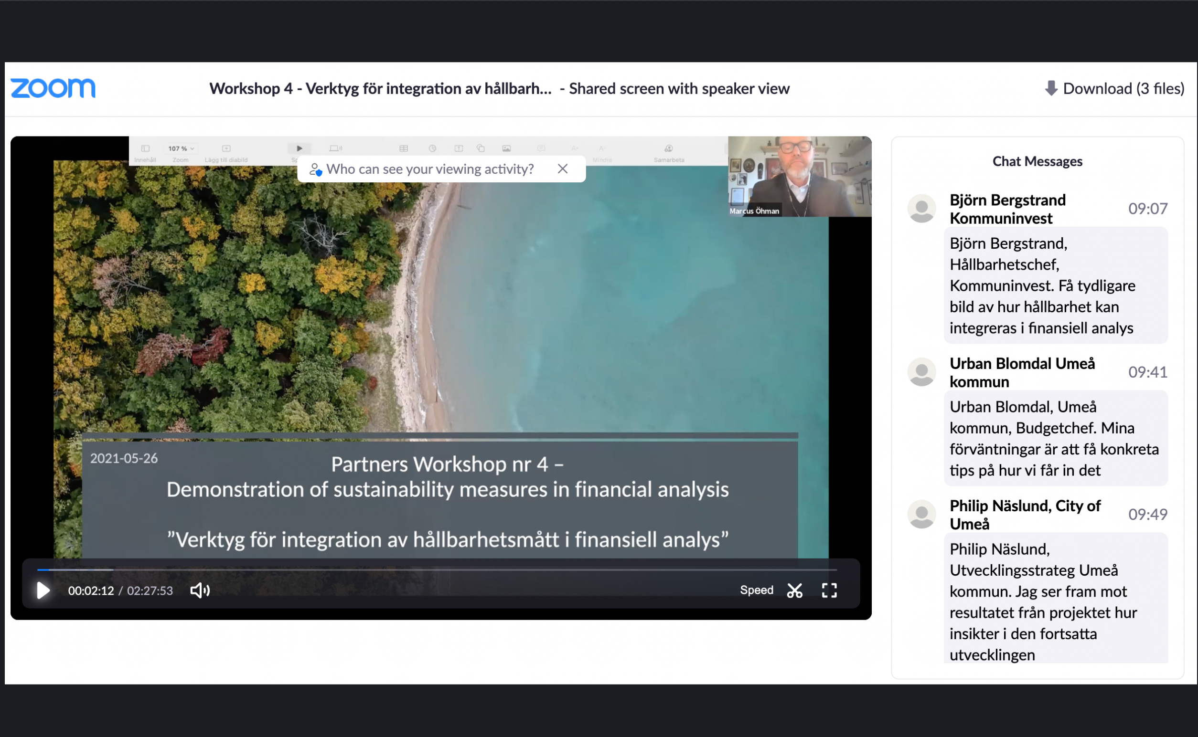
Task: Click Marcus Öhman's speaker video thumbnail
Action: click(x=799, y=177)
